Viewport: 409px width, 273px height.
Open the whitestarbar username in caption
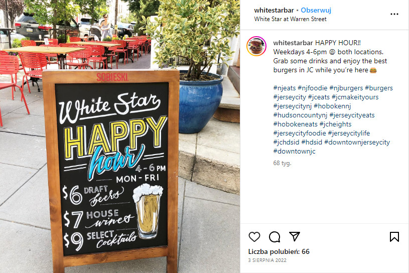coord(293,43)
